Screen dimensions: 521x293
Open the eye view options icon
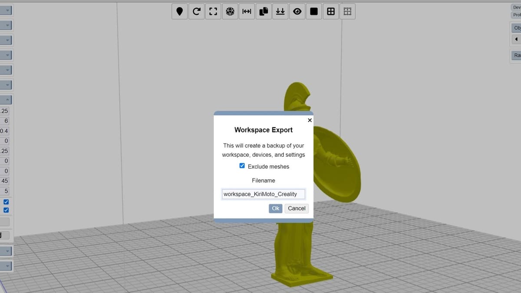tap(297, 12)
